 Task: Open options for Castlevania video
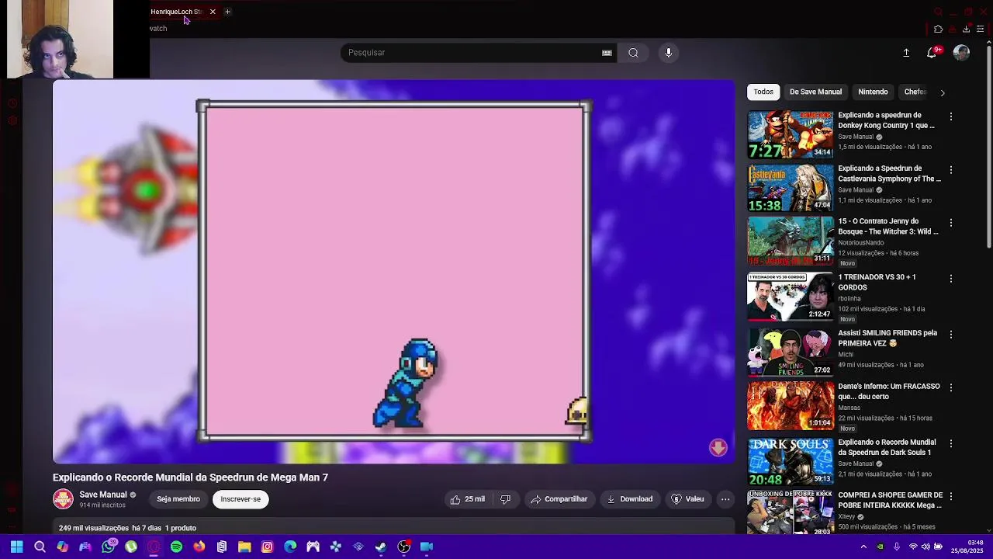(951, 169)
